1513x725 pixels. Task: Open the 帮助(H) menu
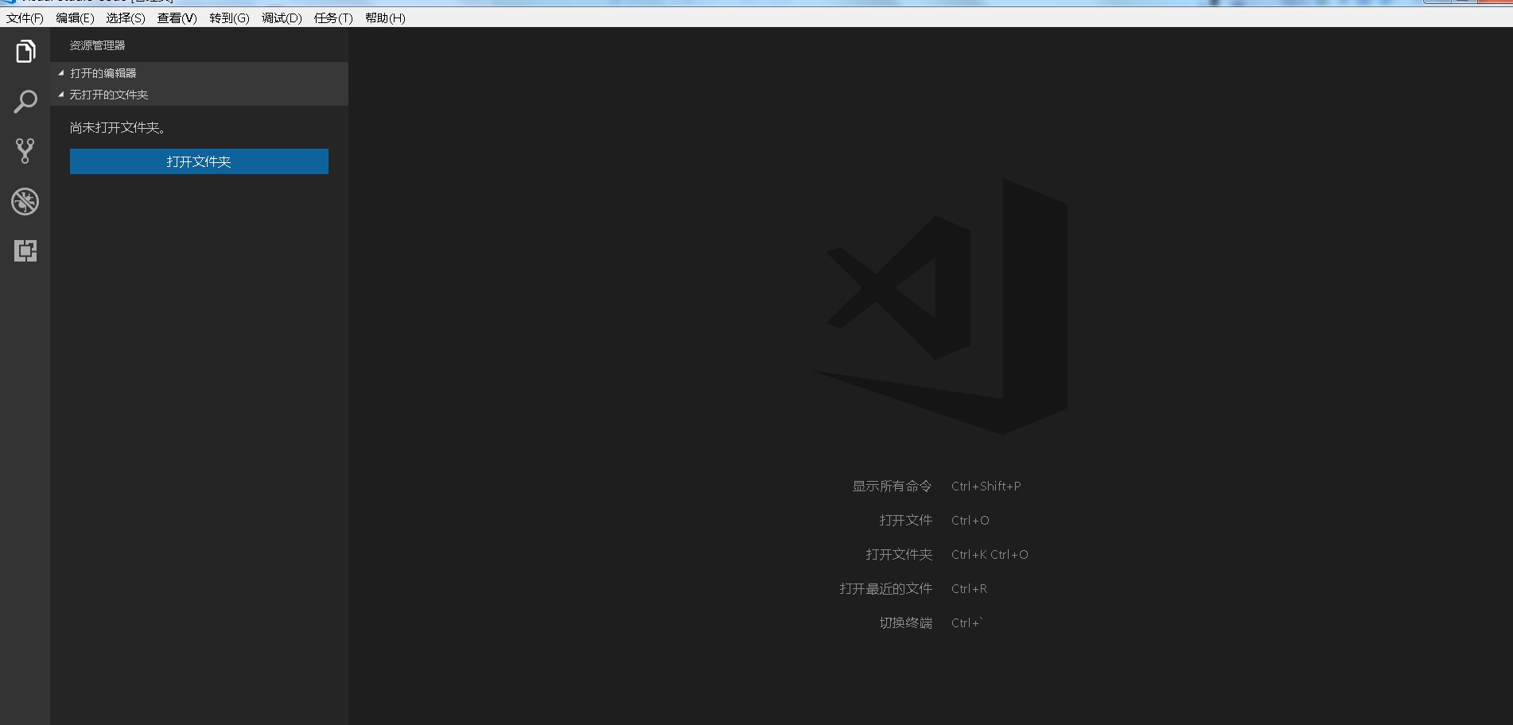pyautogui.click(x=385, y=18)
